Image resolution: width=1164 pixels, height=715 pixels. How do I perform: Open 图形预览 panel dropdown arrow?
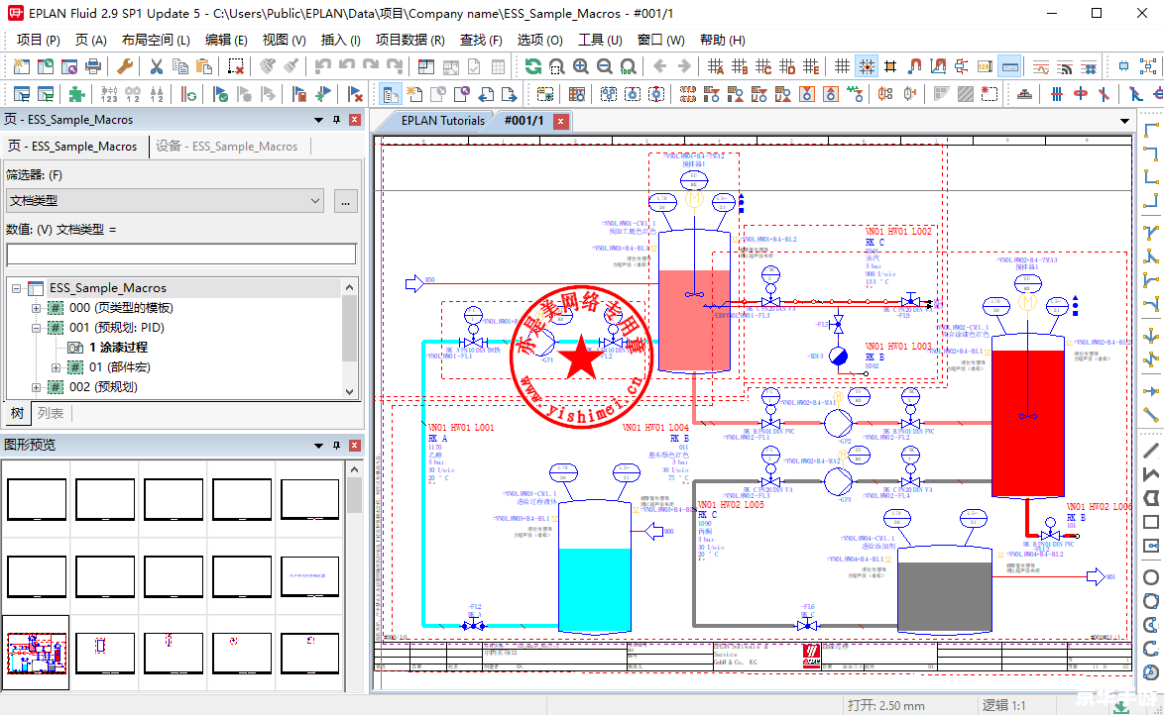click(x=318, y=445)
